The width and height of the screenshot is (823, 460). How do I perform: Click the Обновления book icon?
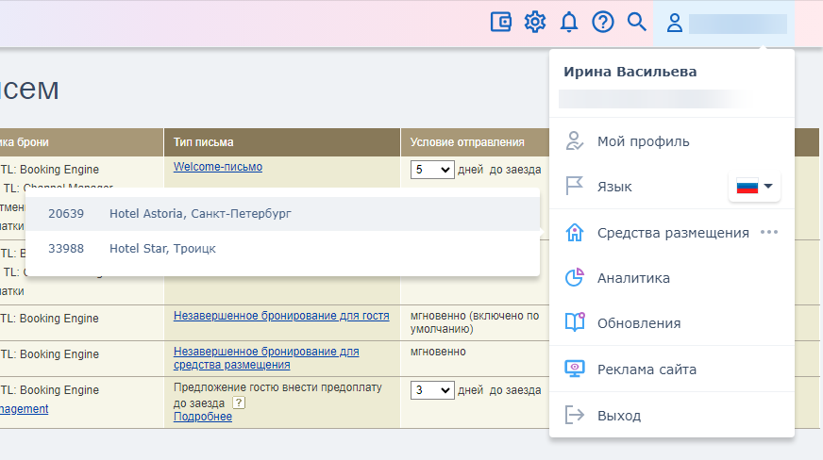pyautogui.click(x=574, y=322)
